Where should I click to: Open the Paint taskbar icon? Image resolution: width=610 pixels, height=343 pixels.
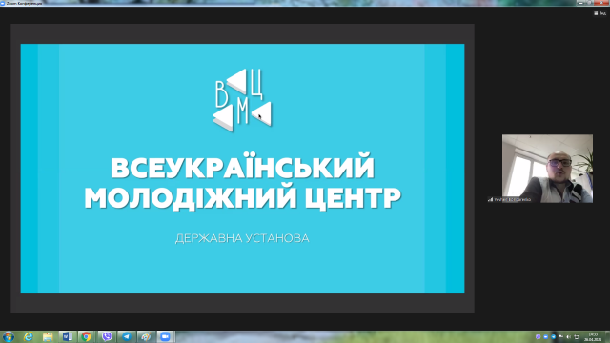coord(146,336)
